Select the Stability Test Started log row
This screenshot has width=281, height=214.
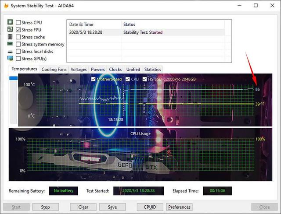point(146,32)
